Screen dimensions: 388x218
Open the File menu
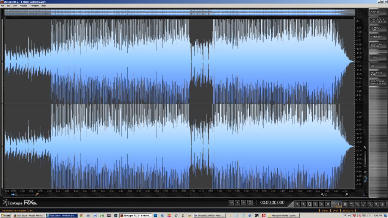(3, 5)
